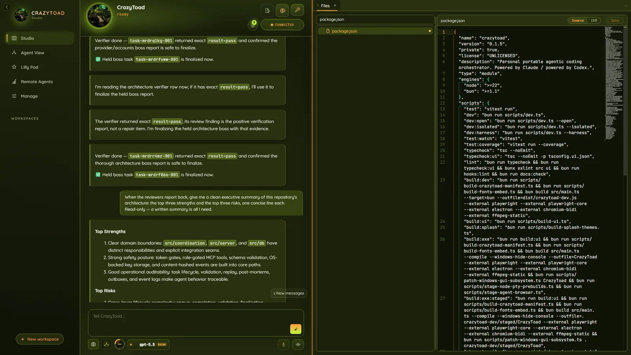Click the task-mrdrq1kg-001 code tag
This screenshot has width=631, height=355.
pos(151,41)
